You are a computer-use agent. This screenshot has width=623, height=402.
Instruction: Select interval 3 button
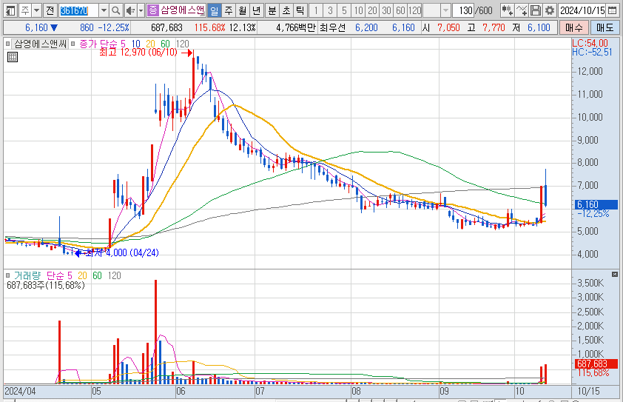coord(330,10)
